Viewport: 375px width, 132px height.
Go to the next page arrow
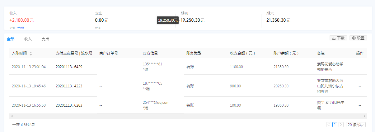click(x=341, y=125)
